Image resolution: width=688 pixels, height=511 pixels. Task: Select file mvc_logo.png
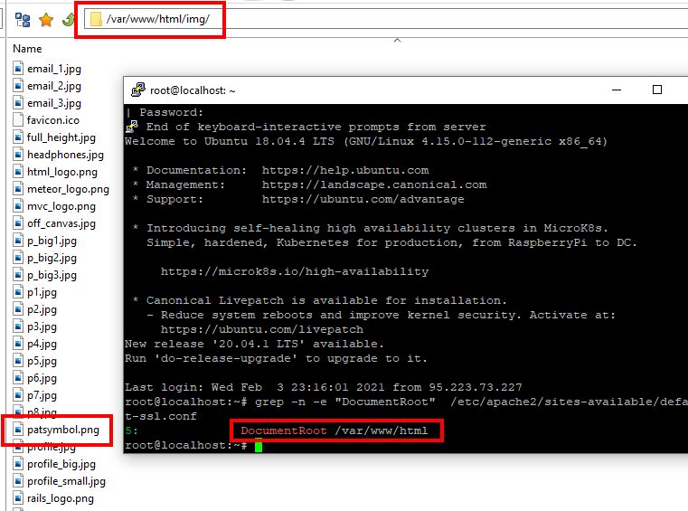[61, 206]
